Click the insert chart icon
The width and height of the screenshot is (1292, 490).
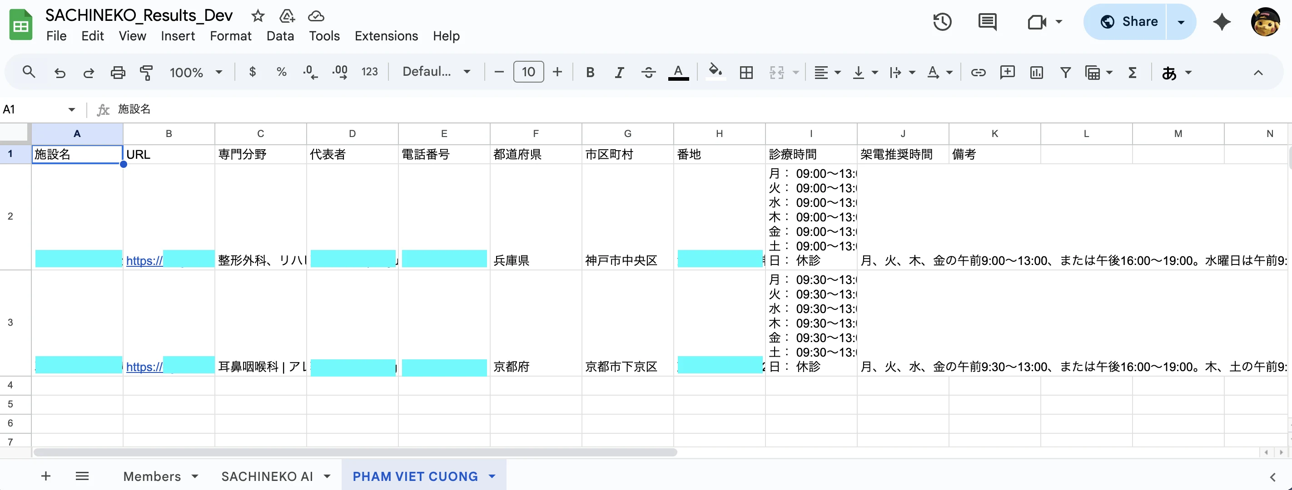click(1036, 72)
